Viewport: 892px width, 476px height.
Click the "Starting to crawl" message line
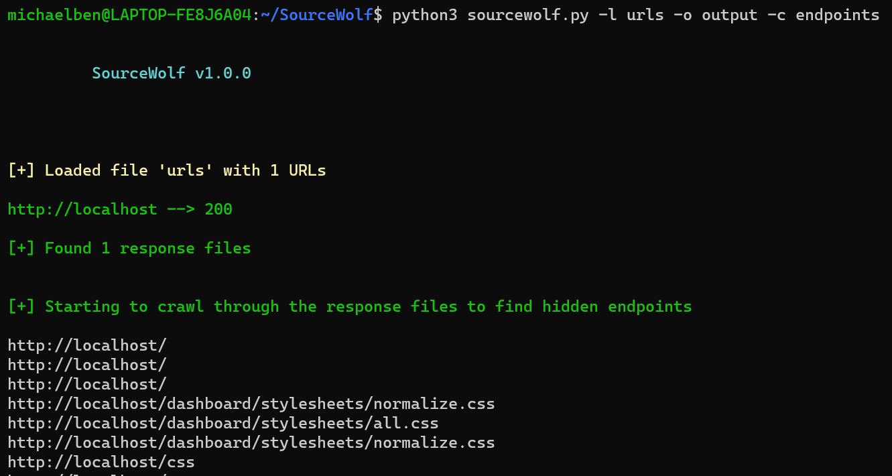(349, 306)
